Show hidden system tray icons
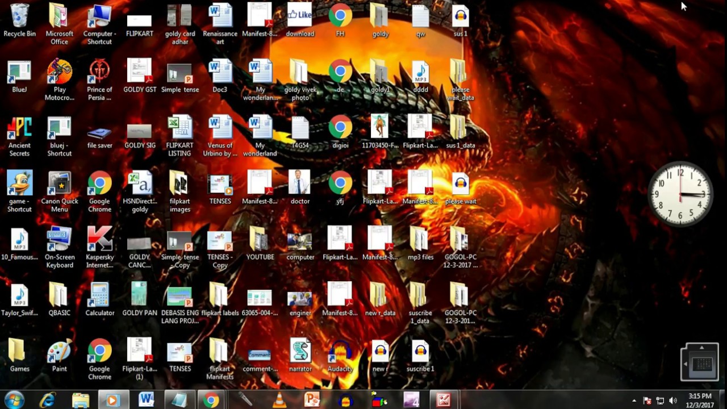This screenshot has width=727, height=409. [634, 400]
